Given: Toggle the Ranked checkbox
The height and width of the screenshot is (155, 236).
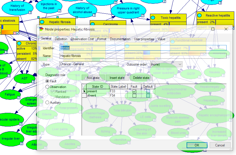Looking at the screenshot, I should [x=53, y=92].
